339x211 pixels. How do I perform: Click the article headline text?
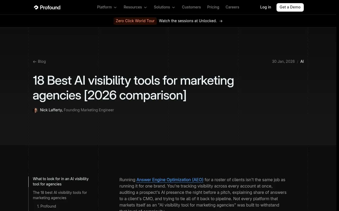click(x=133, y=88)
